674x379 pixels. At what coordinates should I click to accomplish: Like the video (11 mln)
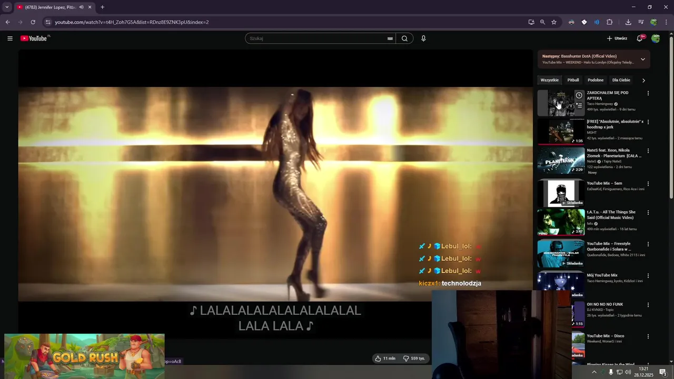coord(385,358)
